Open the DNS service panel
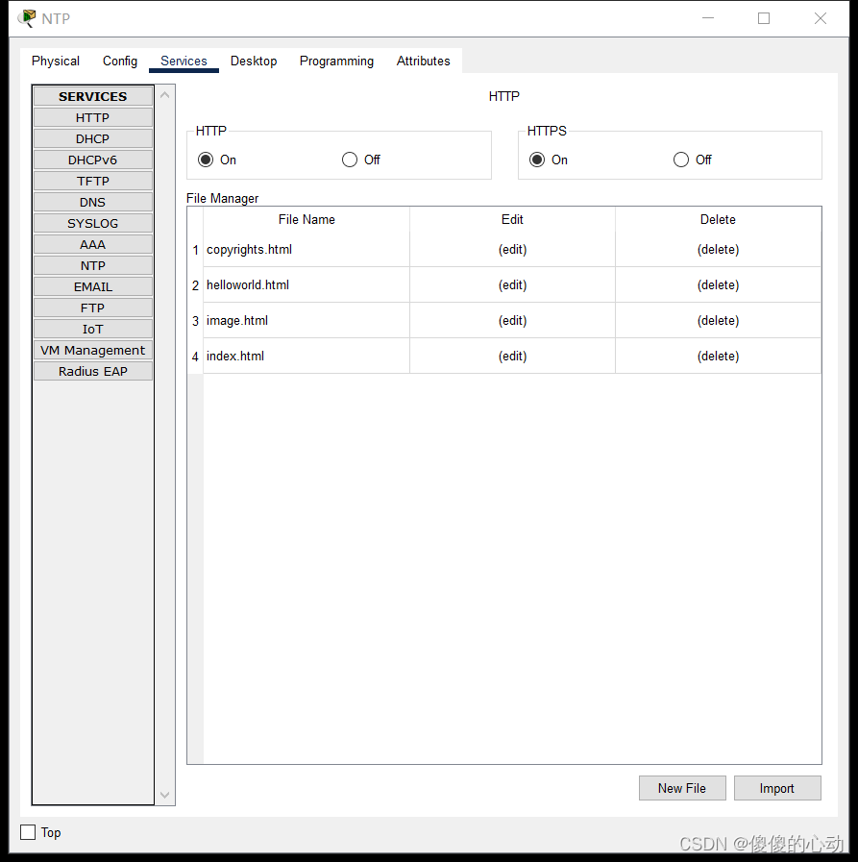This screenshot has height=862, width=858. [92, 202]
